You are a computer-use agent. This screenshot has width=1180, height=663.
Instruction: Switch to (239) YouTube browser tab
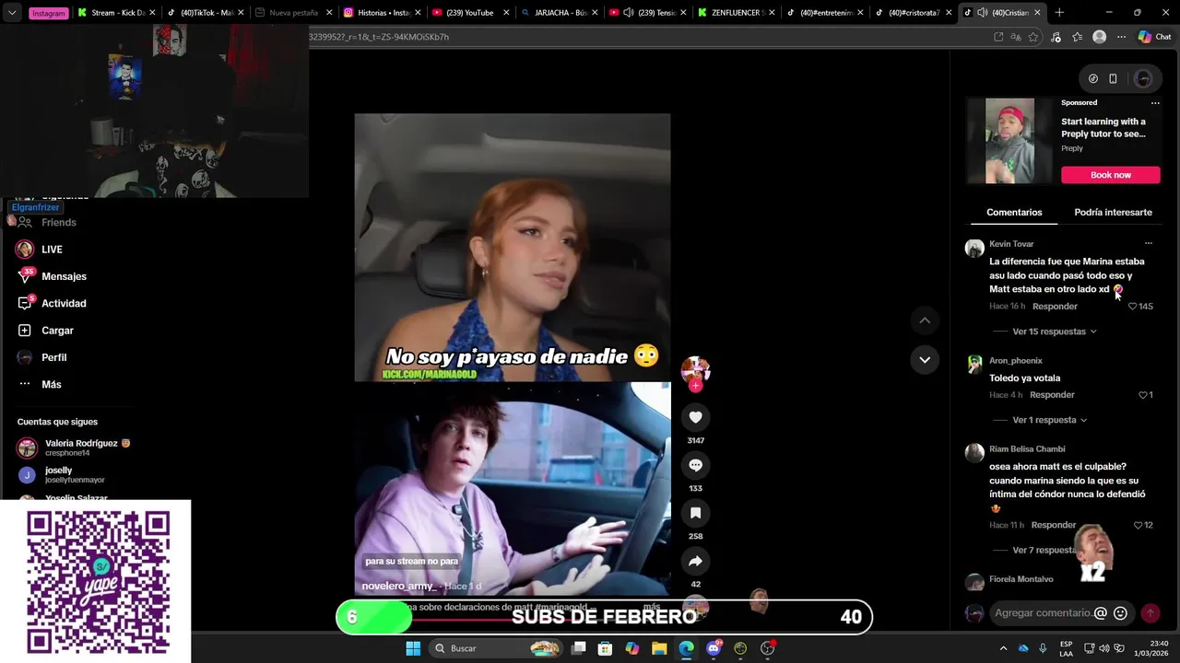tap(466, 13)
